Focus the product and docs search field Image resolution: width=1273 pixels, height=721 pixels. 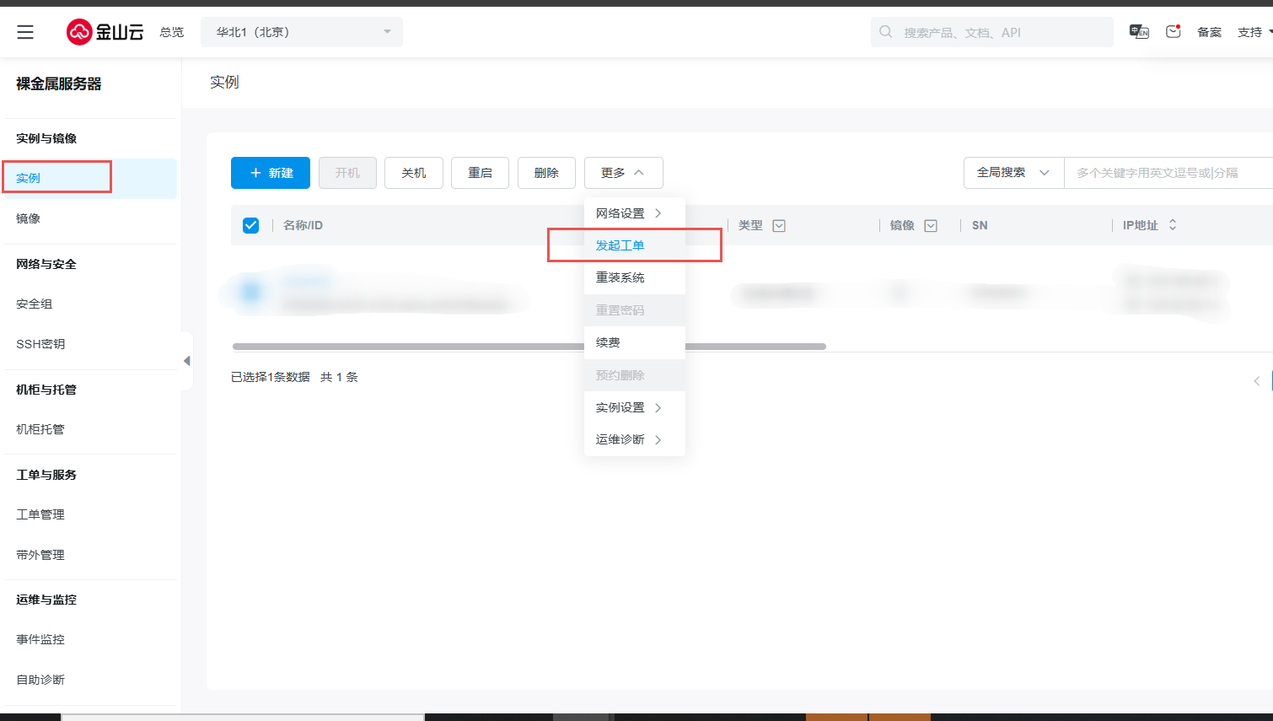[992, 32]
